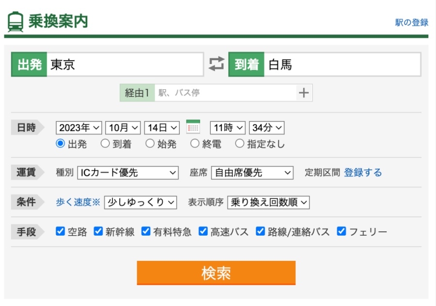Screen dimensions: 436x306
Task: Expand the walking speed dropdown 少しゆっくり
Action: click(x=140, y=202)
